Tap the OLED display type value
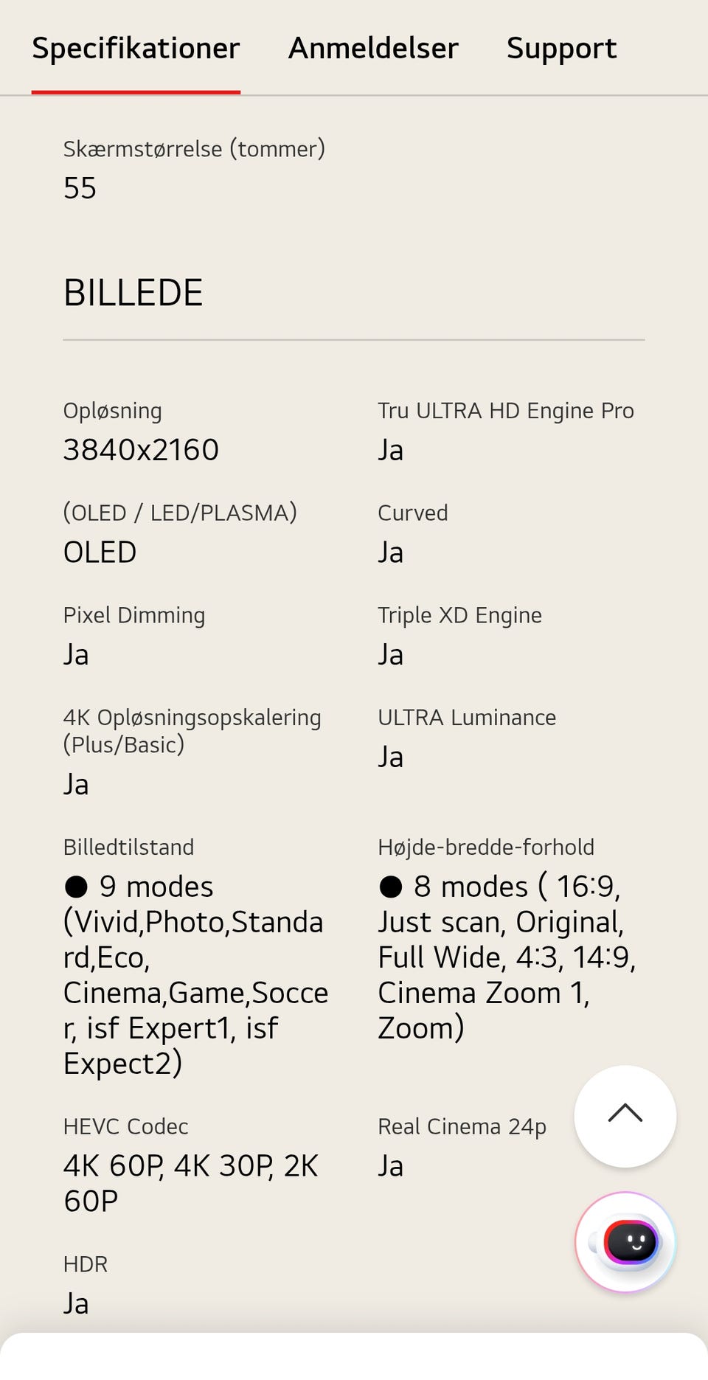708x1380 pixels. pos(100,552)
